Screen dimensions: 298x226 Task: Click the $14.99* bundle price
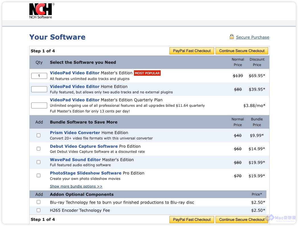tap(257, 149)
